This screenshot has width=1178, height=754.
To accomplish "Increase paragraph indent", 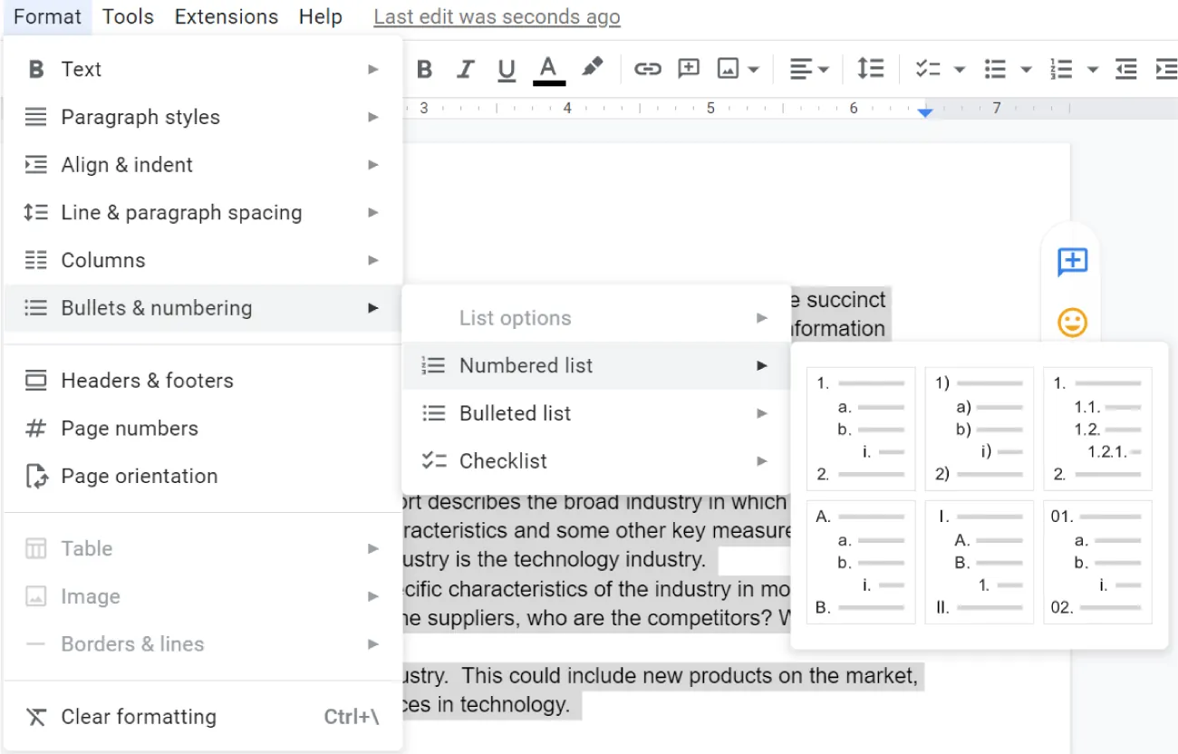I will (1166, 69).
